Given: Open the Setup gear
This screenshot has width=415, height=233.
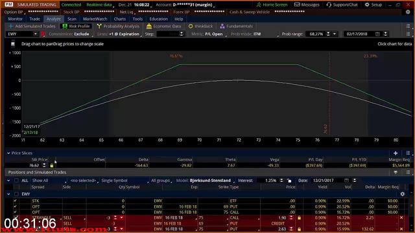Looking at the screenshot, I should pyautogui.click(x=367, y=5).
